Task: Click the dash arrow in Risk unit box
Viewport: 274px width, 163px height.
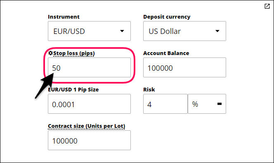Action: [x=219, y=104]
